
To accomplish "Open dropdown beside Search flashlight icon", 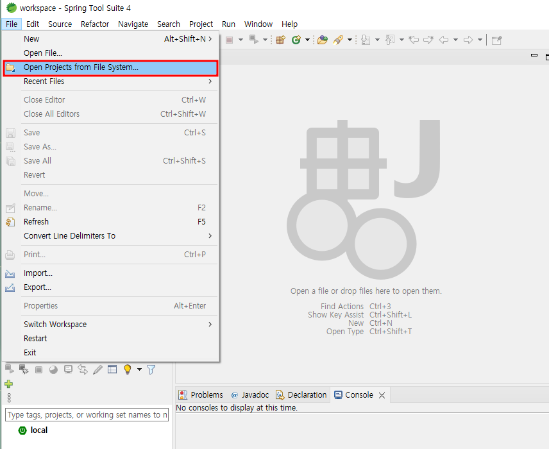I will [x=350, y=40].
